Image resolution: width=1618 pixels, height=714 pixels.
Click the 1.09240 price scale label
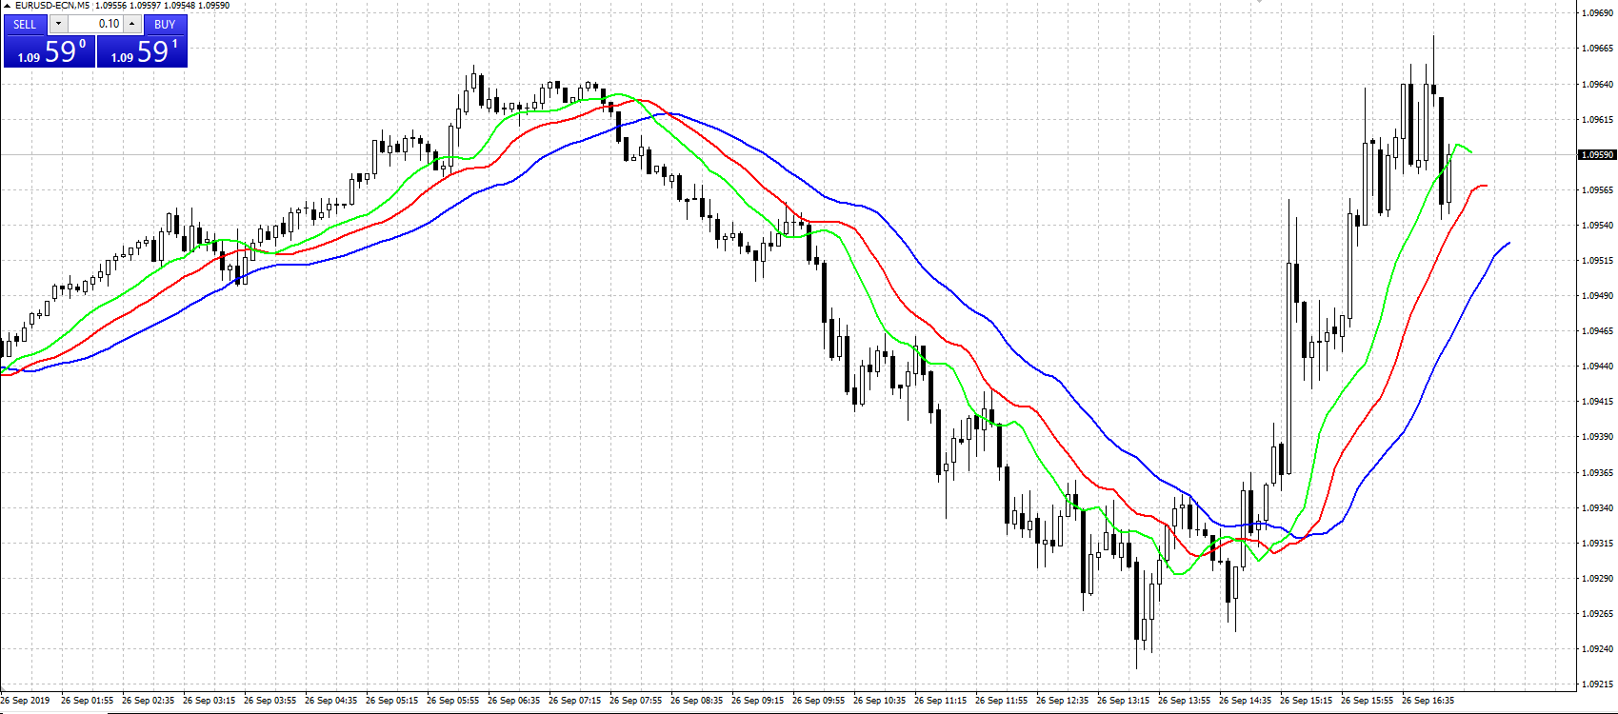pyautogui.click(x=1597, y=649)
